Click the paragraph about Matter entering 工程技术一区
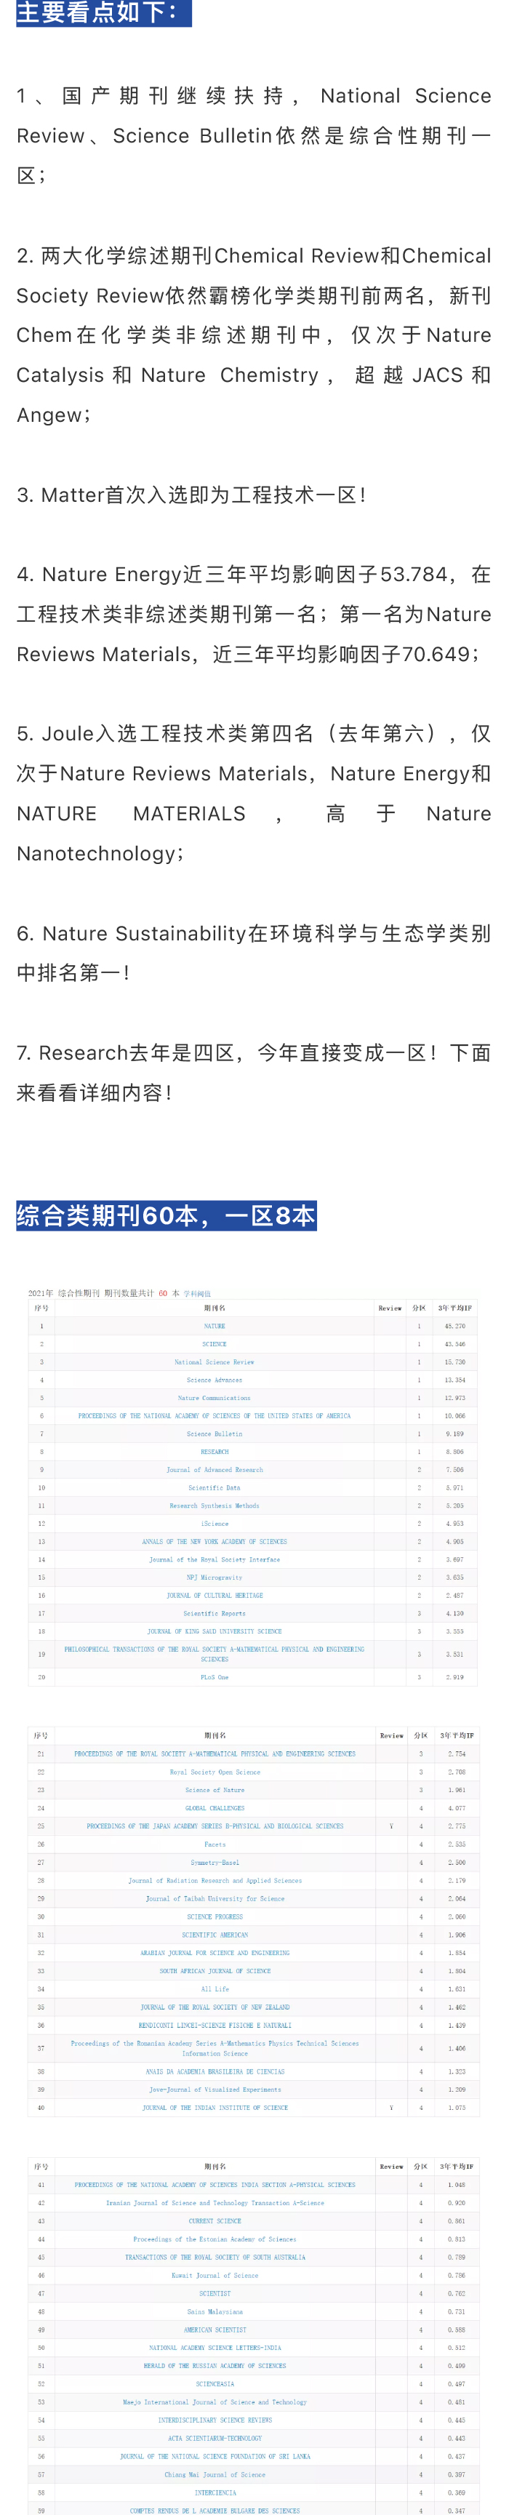 191,495
